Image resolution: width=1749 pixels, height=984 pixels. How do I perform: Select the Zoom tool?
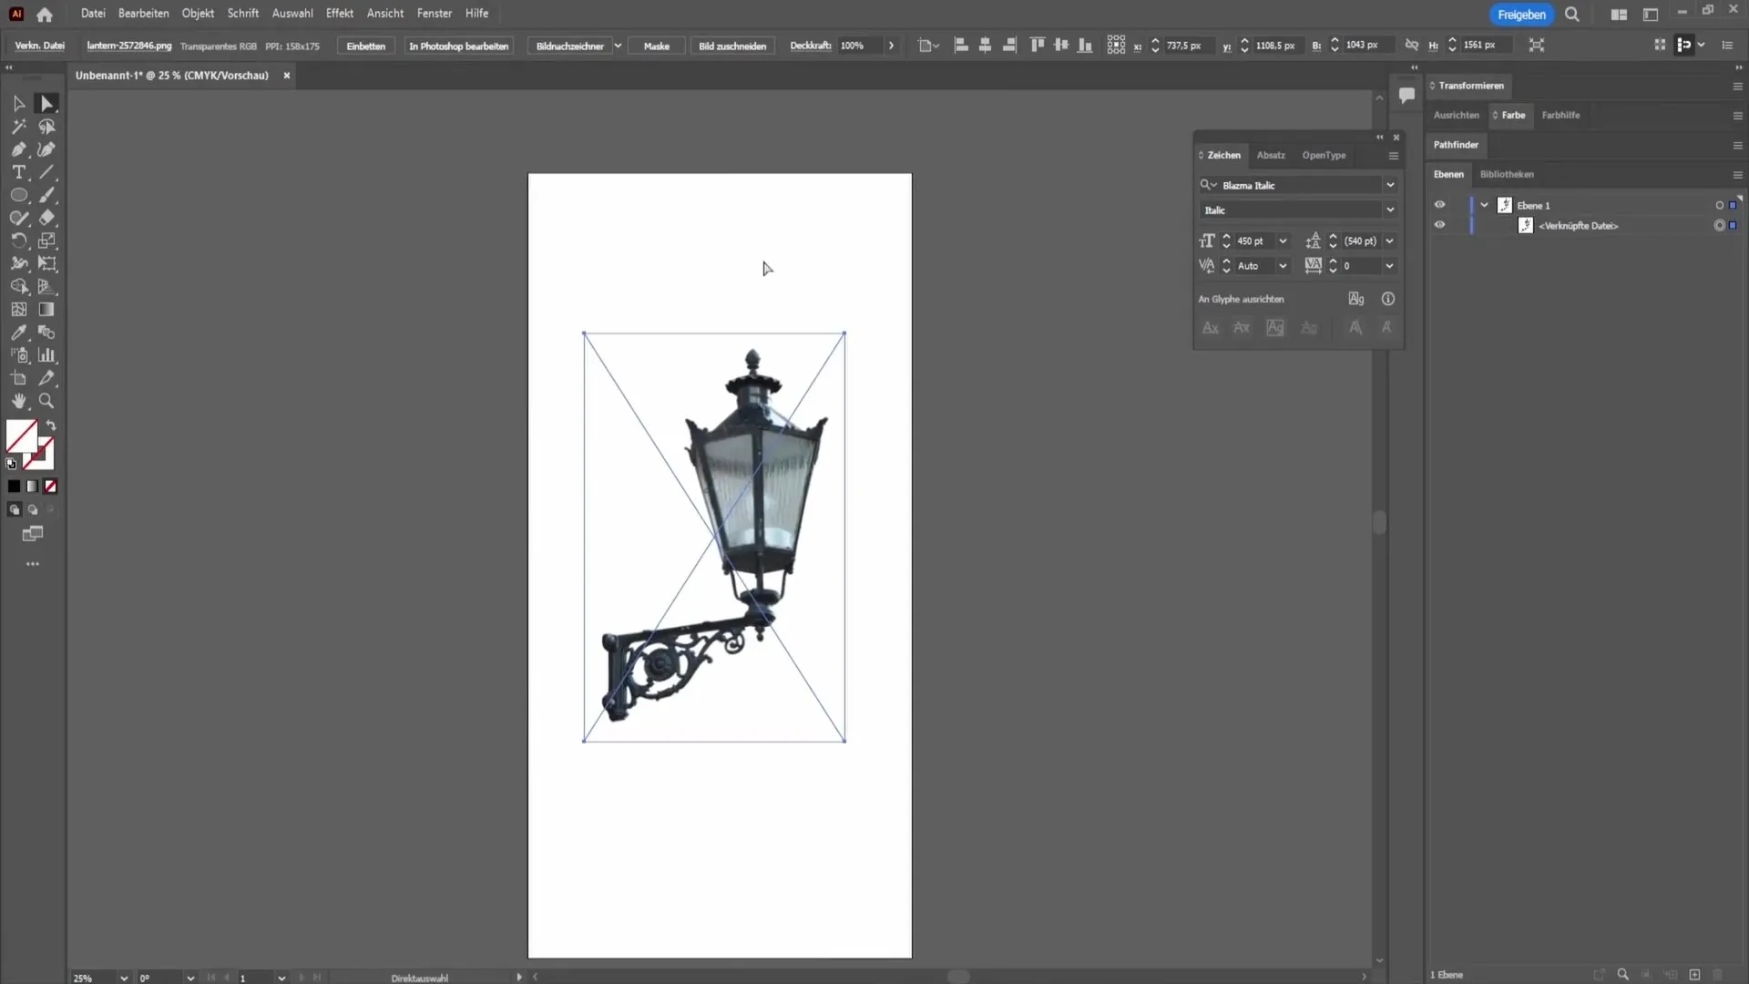pyautogui.click(x=46, y=401)
